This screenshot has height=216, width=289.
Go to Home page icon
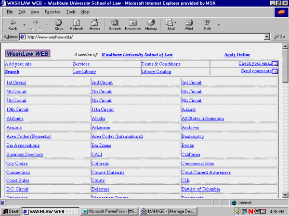pyautogui.click(x=94, y=23)
